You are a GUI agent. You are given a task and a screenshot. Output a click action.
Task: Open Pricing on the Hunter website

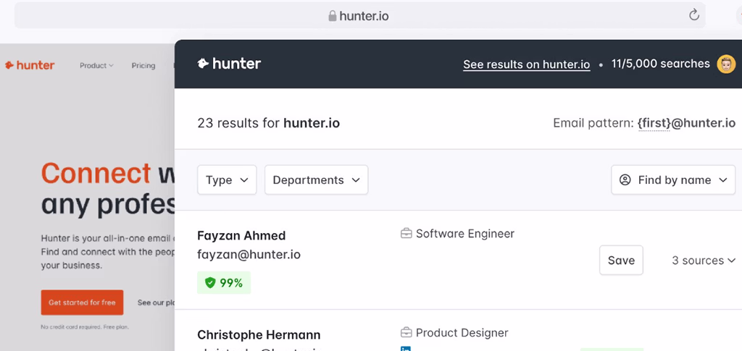(143, 66)
